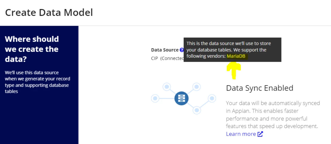Click the paragraph about data automatically synced
Viewport: 331px width, 144px height.
click(273, 115)
